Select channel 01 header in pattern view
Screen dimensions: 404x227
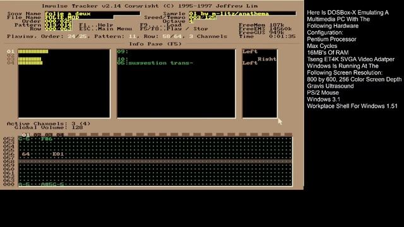[26, 134]
